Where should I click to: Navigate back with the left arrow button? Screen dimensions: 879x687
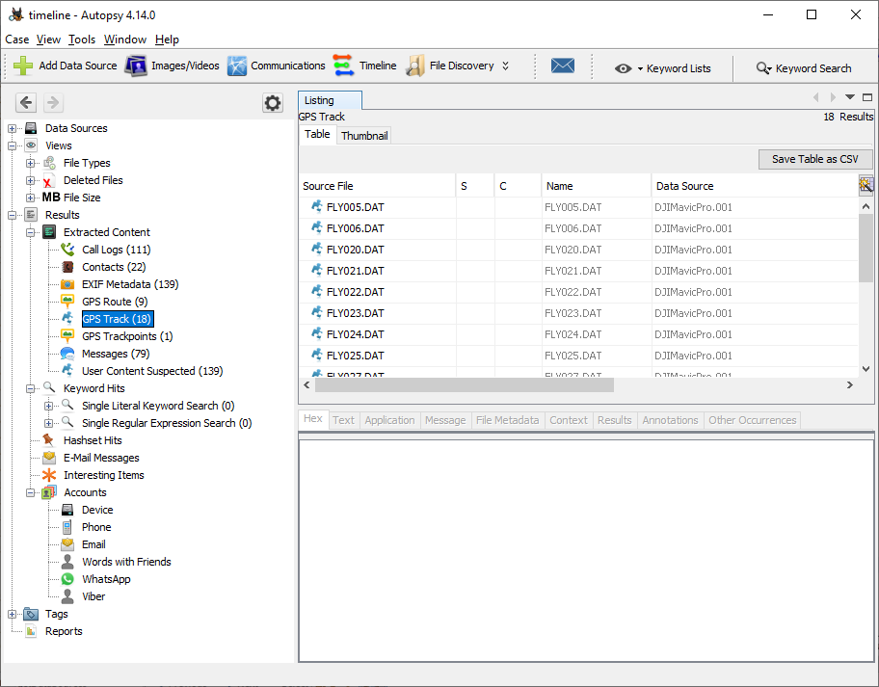(26, 103)
